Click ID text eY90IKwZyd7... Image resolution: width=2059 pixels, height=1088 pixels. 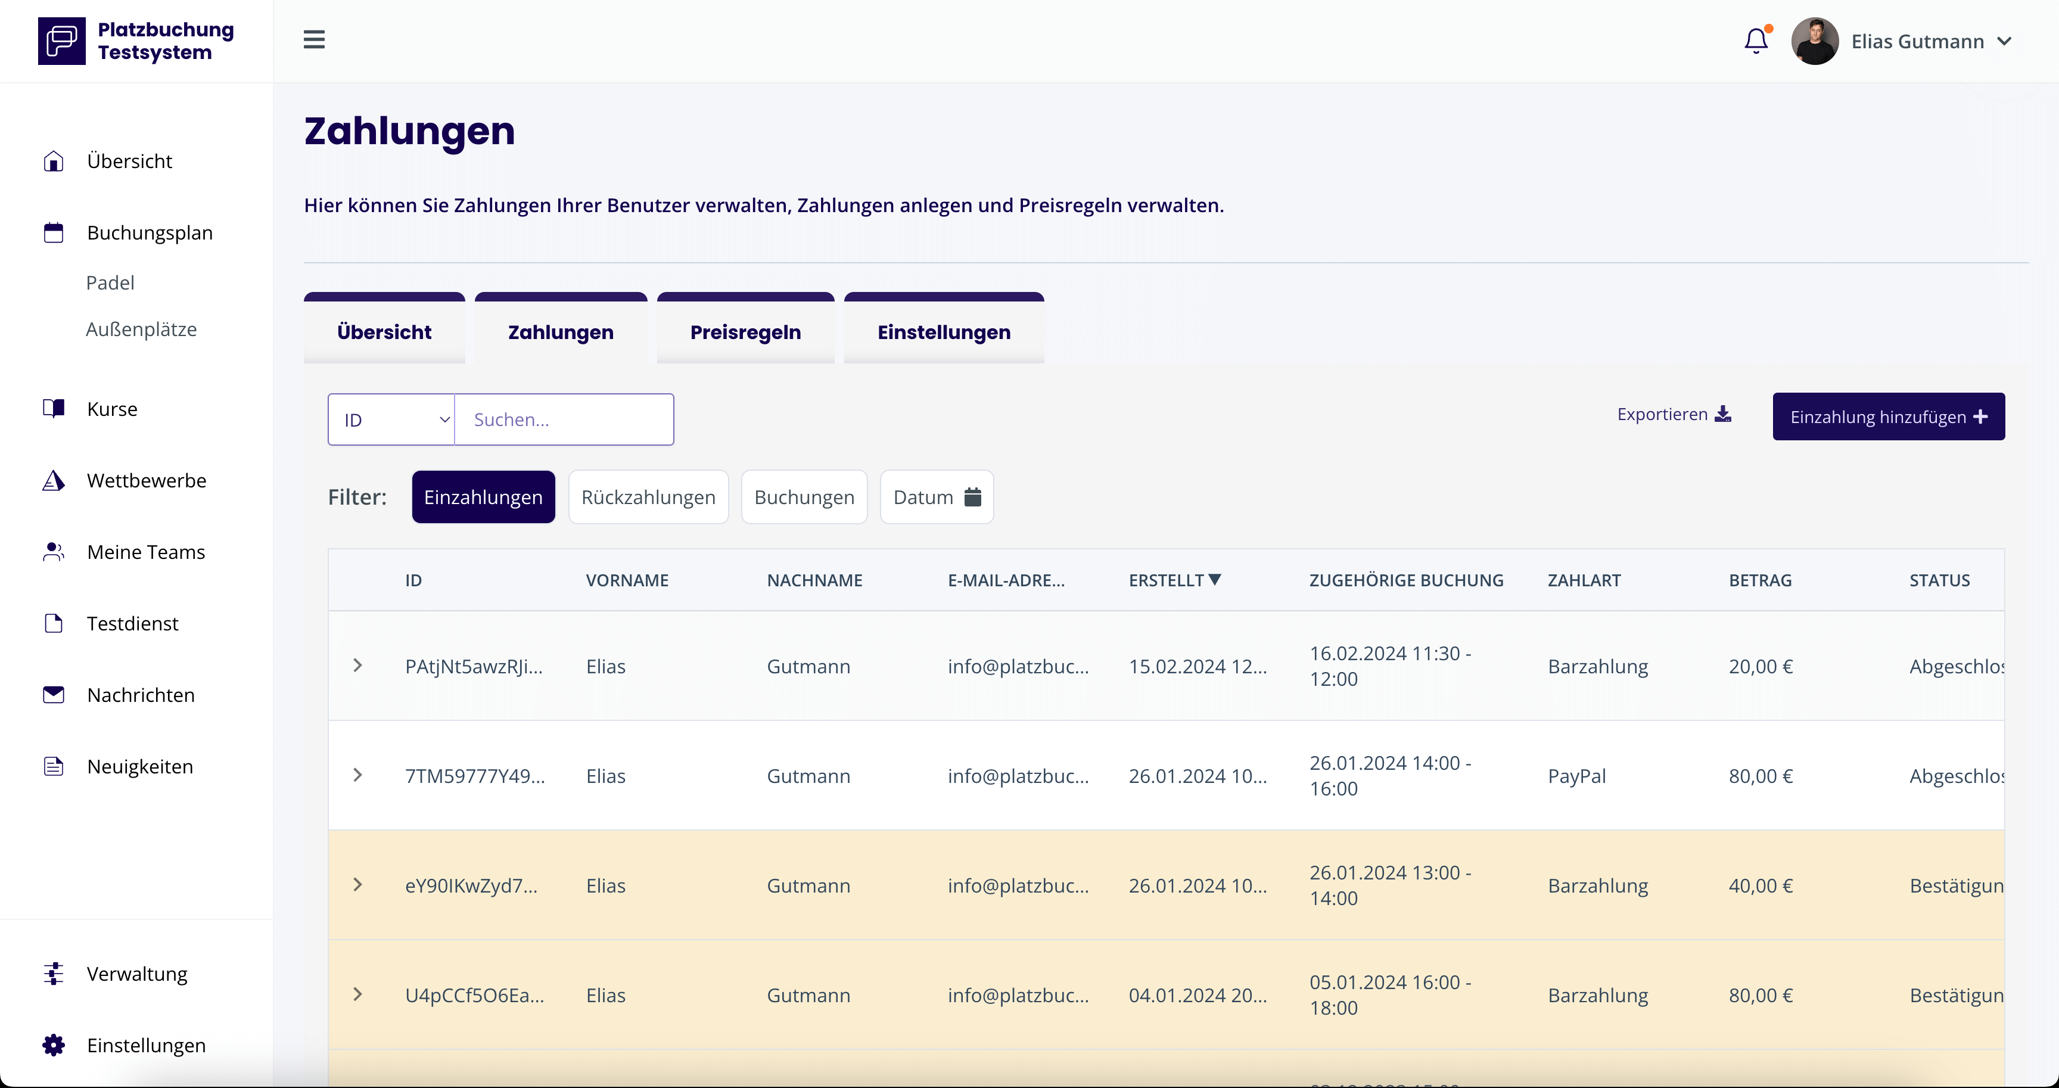[x=472, y=886]
